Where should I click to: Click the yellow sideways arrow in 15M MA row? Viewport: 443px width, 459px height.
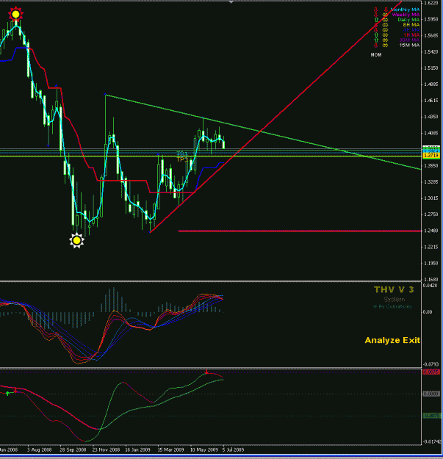[x=385, y=45]
